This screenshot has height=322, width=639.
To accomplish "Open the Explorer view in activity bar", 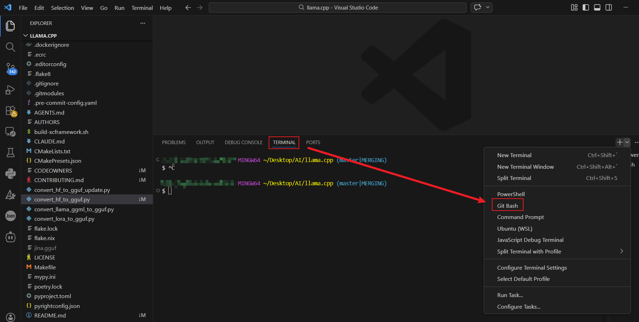I will click(11, 26).
